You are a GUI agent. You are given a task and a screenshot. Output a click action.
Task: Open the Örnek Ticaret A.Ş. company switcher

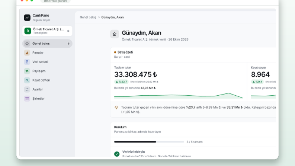pos(47,31)
